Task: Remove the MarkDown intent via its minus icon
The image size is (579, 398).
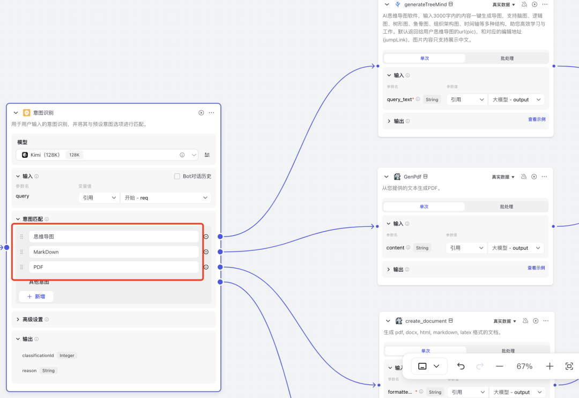Action: (x=206, y=251)
